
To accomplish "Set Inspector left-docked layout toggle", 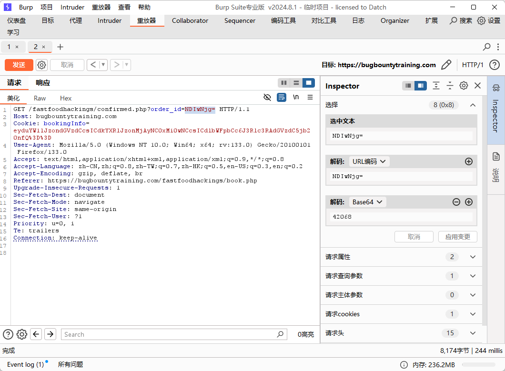I will (x=408, y=86).
